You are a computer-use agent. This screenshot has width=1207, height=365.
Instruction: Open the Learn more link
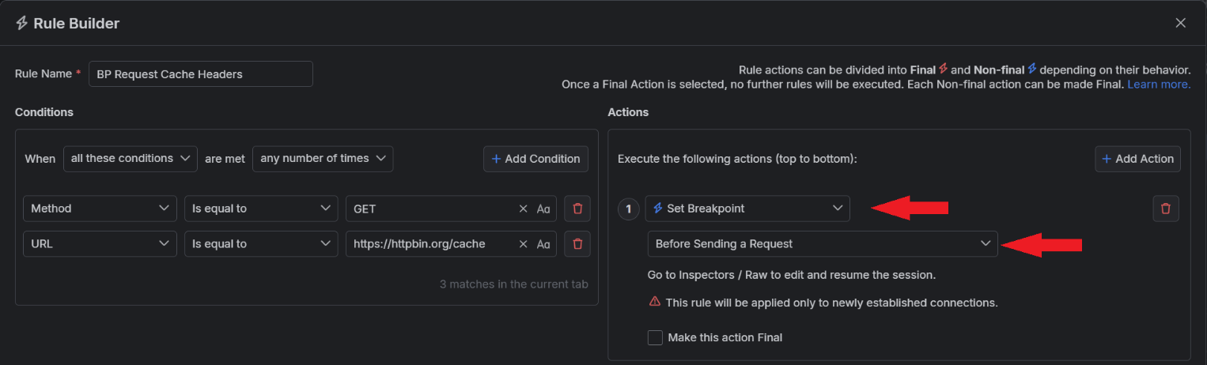click(x=1159, y=84)
